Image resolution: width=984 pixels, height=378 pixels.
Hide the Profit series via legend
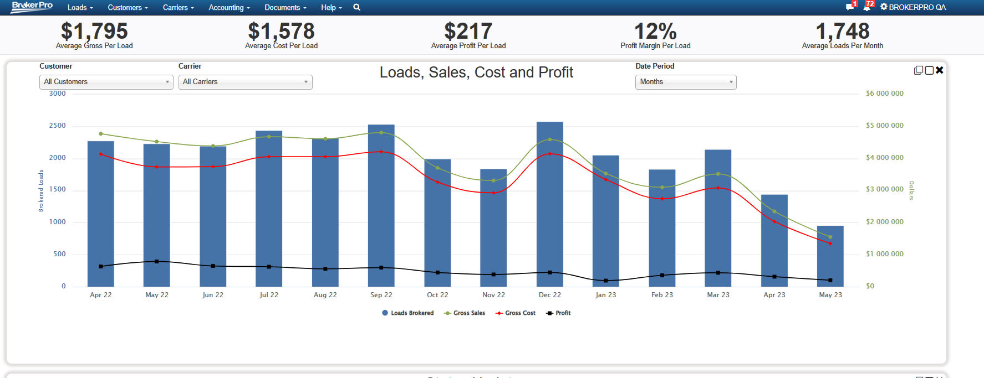click(558, 313)
